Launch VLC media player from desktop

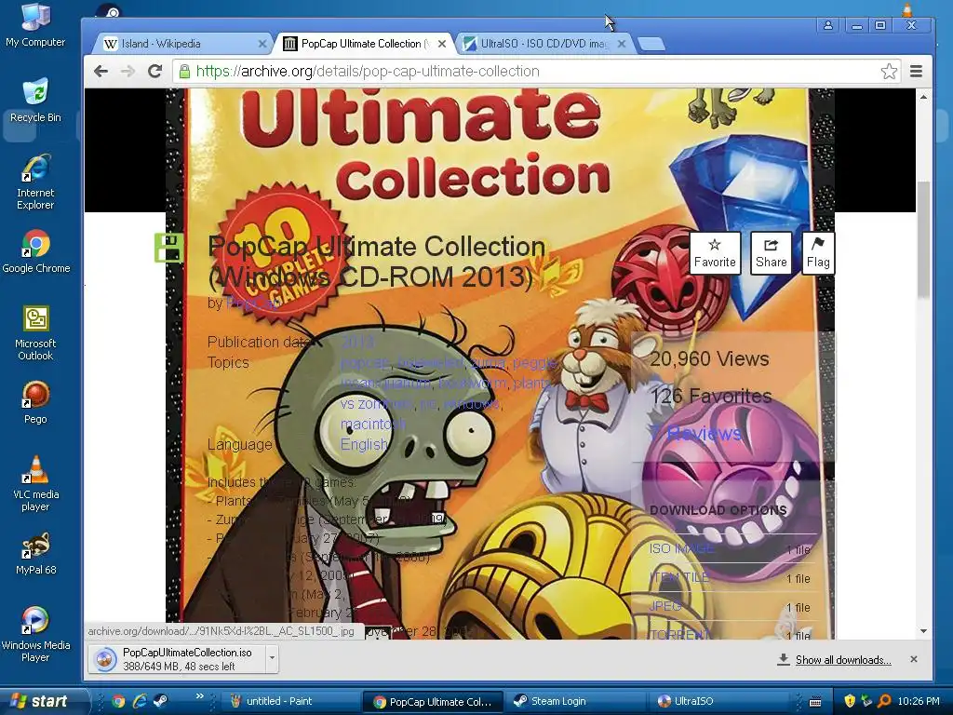click(35, 484)
